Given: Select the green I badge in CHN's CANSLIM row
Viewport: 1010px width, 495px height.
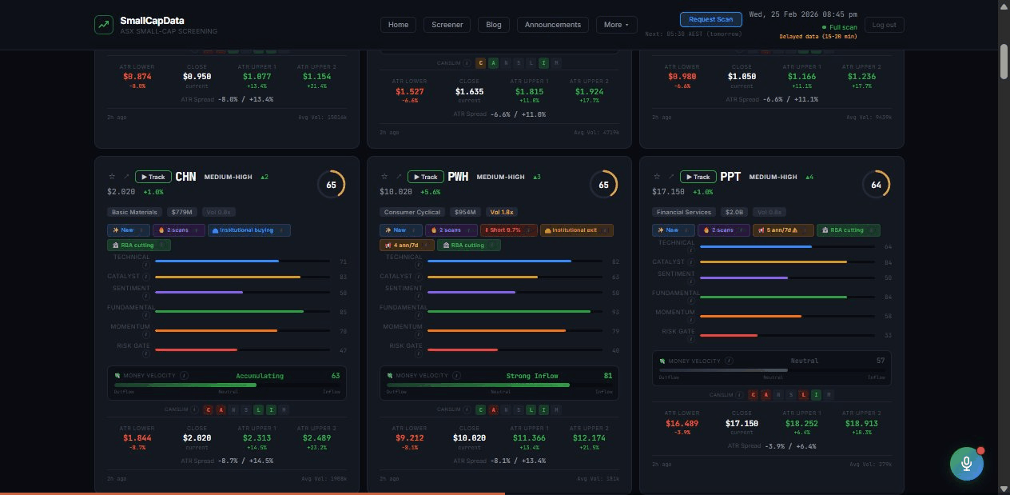Looking at the screenshot, I should click(x=271, y=409).
